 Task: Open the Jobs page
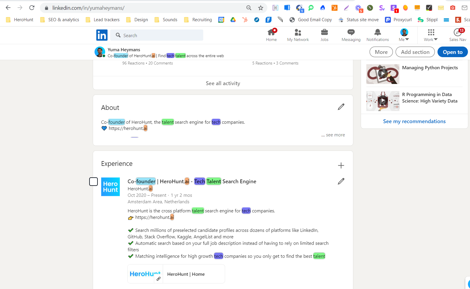coord(324,35)
